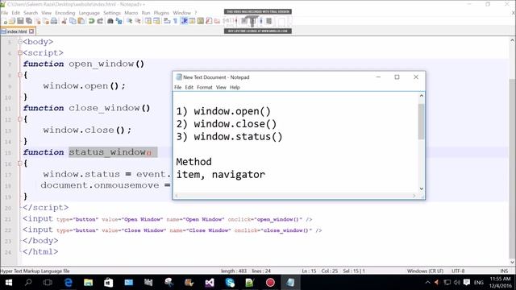
Task: Click the Zoom In toolbar icon
Action: point(129,21)
